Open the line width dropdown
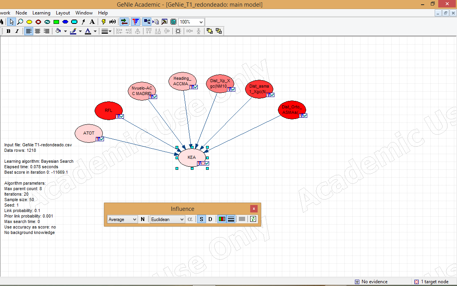 click(x=106, y=31)
